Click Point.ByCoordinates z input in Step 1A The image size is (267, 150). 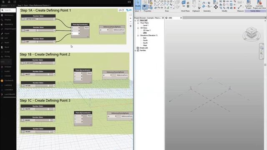76,34
